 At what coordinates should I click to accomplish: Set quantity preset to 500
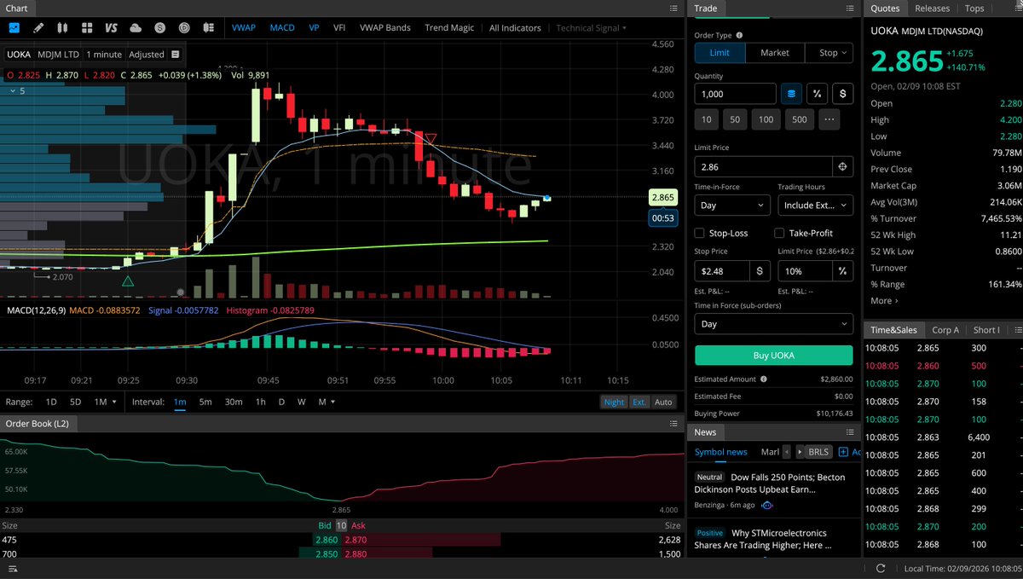[799, 119]
